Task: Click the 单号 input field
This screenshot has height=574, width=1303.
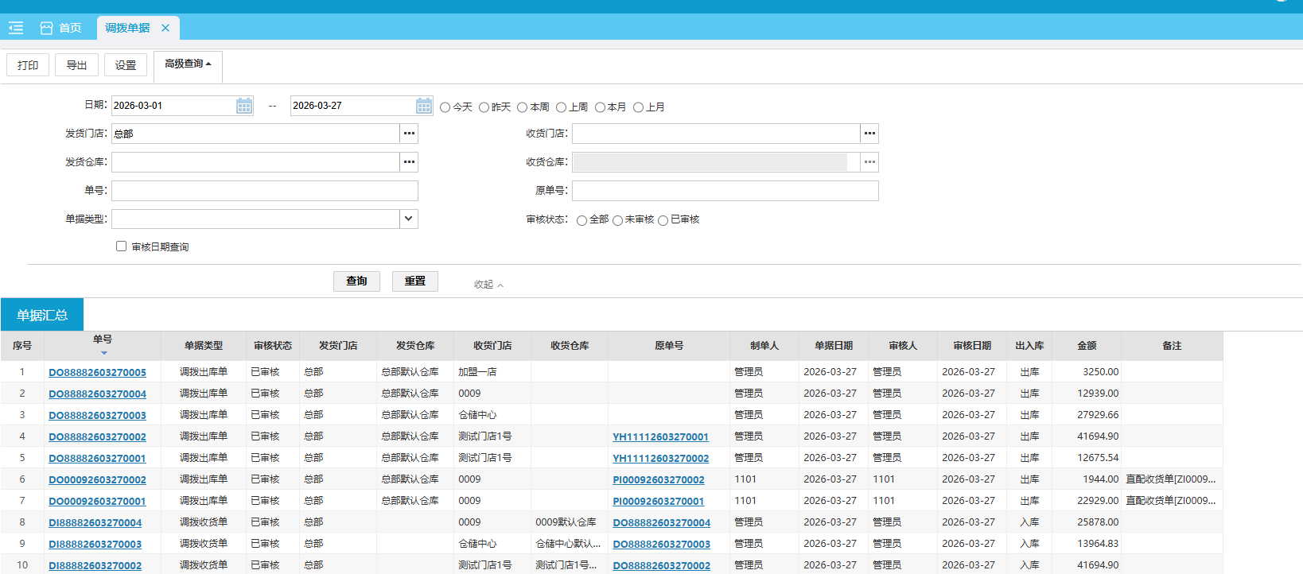Action: [x=264, y=191]
